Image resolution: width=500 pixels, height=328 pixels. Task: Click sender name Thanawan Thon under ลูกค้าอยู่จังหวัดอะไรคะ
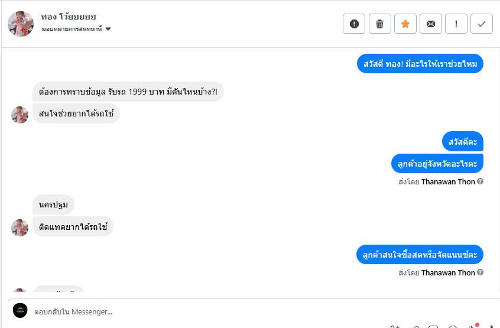coord(448,181)
